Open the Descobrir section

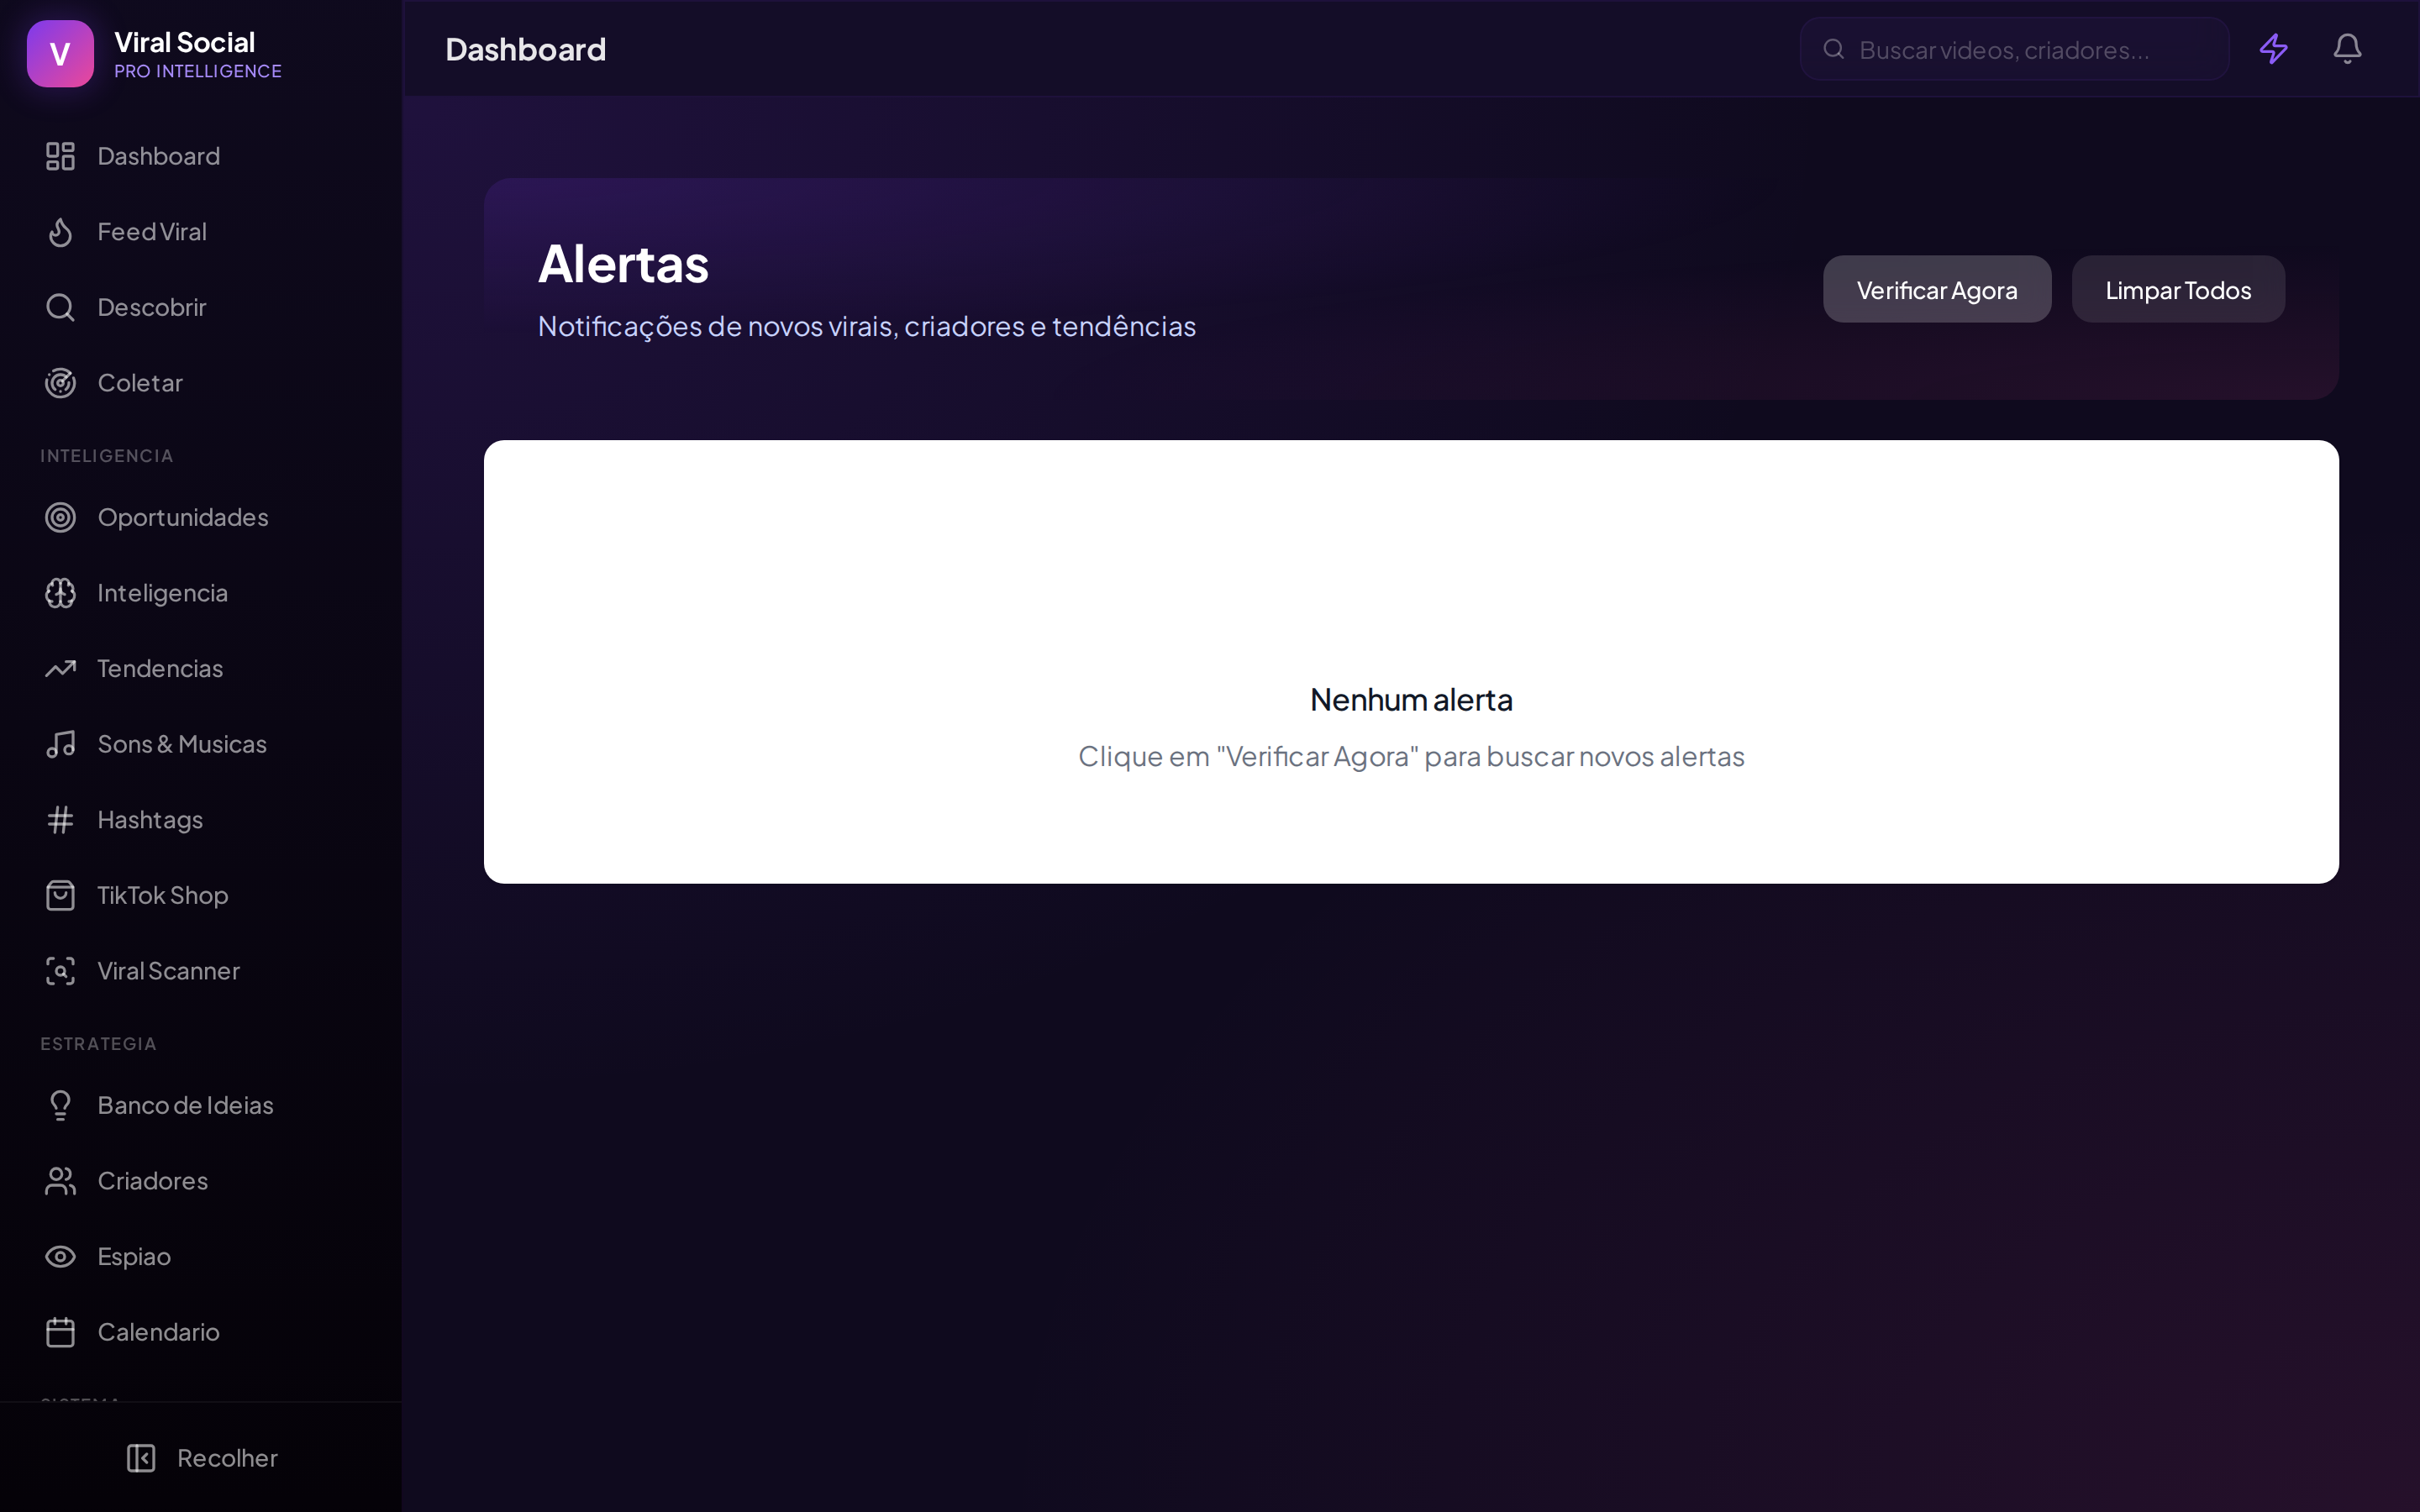[201, 307]
